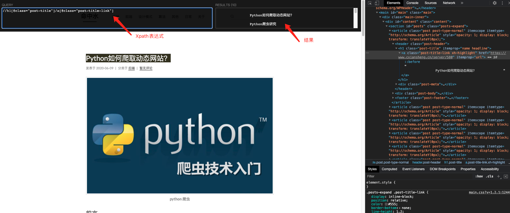The image size is (510, 213).
Task: Click the #555 color swatch
Action: tap(386, 204)
